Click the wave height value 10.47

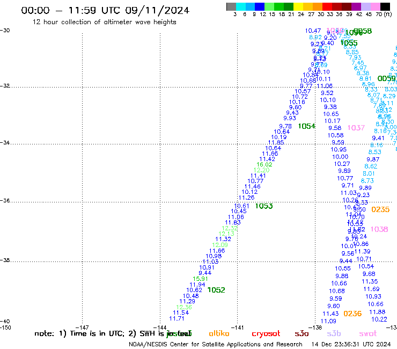(x=313, y=31)
